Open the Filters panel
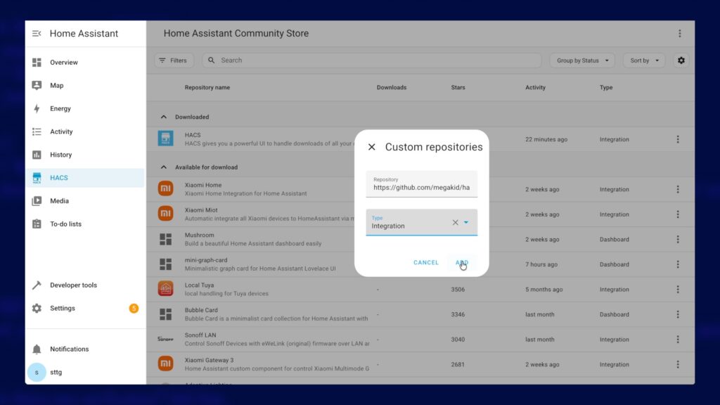Viewport: 720px width, 405px height. click(x=173, y=60)
